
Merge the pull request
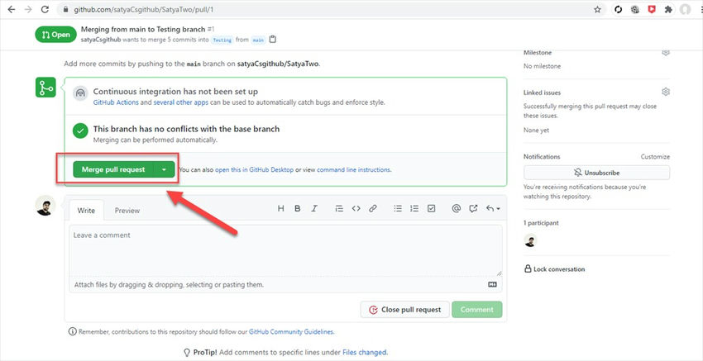113,169
